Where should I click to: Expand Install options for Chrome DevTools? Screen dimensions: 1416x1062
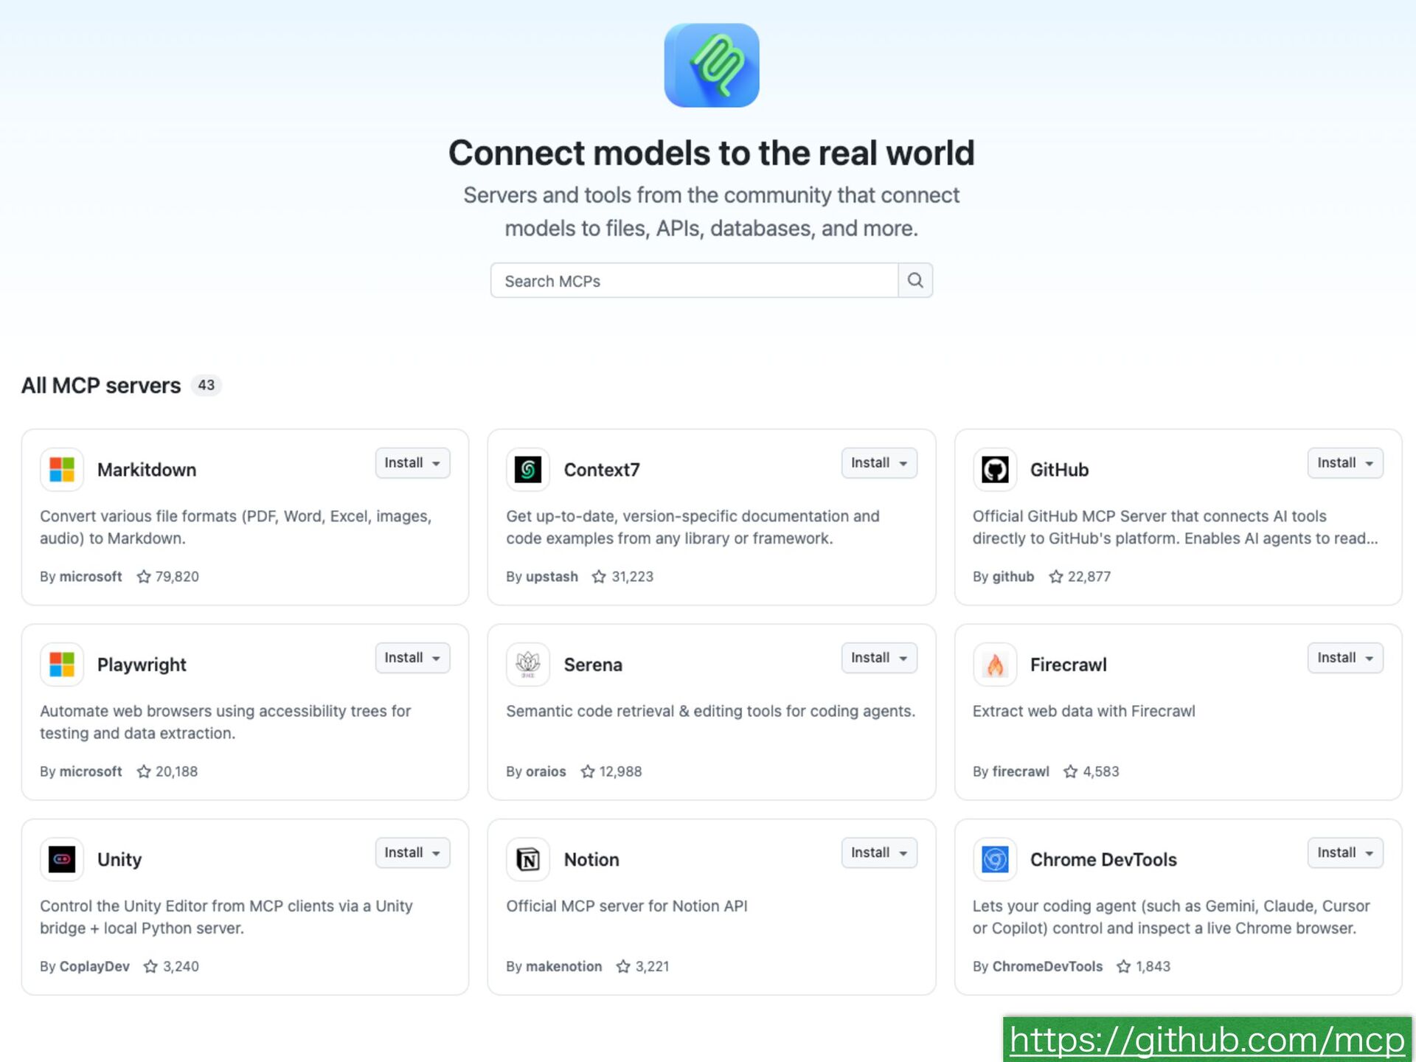pyautogui.click(x=1344, y=853)
